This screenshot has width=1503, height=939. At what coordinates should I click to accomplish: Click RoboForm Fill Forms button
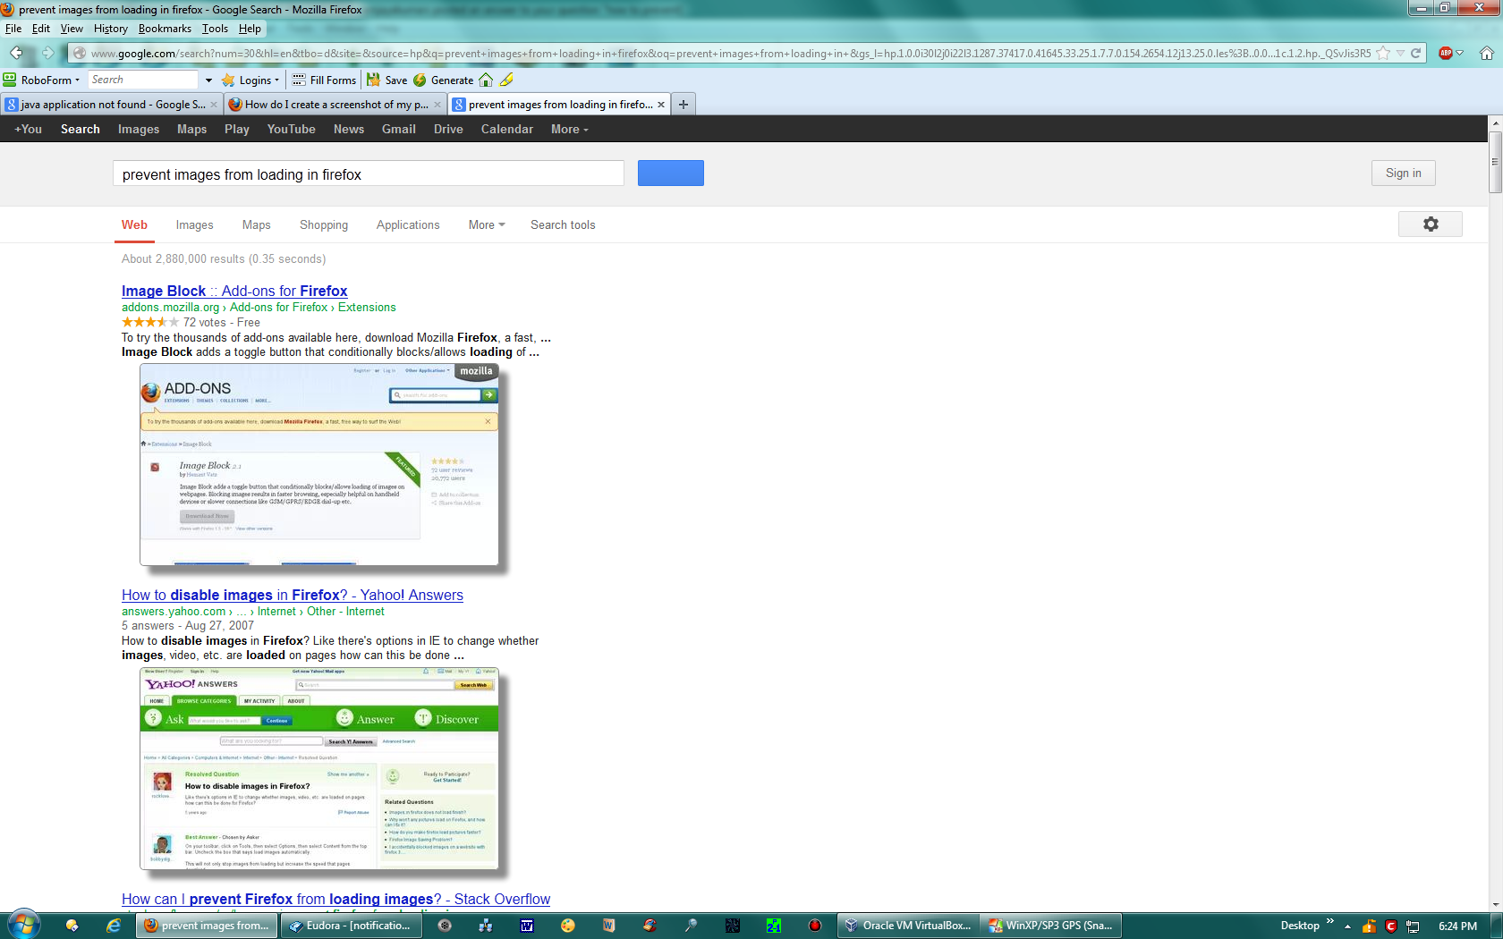tap(324, 80)
